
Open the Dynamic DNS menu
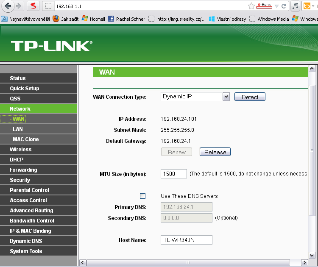(x=38, y=241)
